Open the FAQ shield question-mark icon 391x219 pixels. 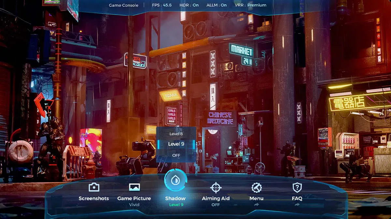point(297,187)
